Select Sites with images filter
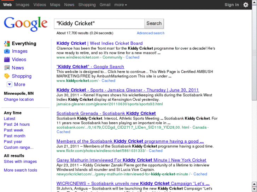The width and height of the screenshot is (257, 192). pos(20,161)
